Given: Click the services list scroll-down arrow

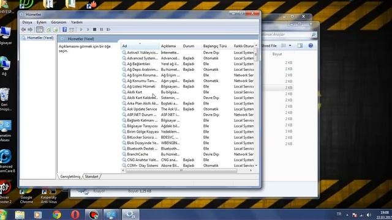Looking at the screenshot, I should pos(256,166).
